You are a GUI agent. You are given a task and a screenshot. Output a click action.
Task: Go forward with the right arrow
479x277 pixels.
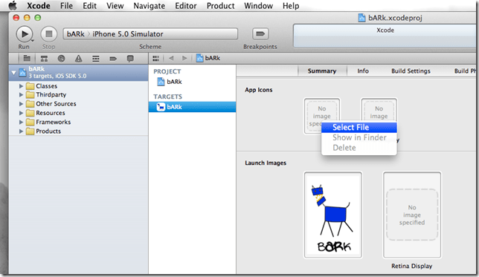click(x=184, y=58)
